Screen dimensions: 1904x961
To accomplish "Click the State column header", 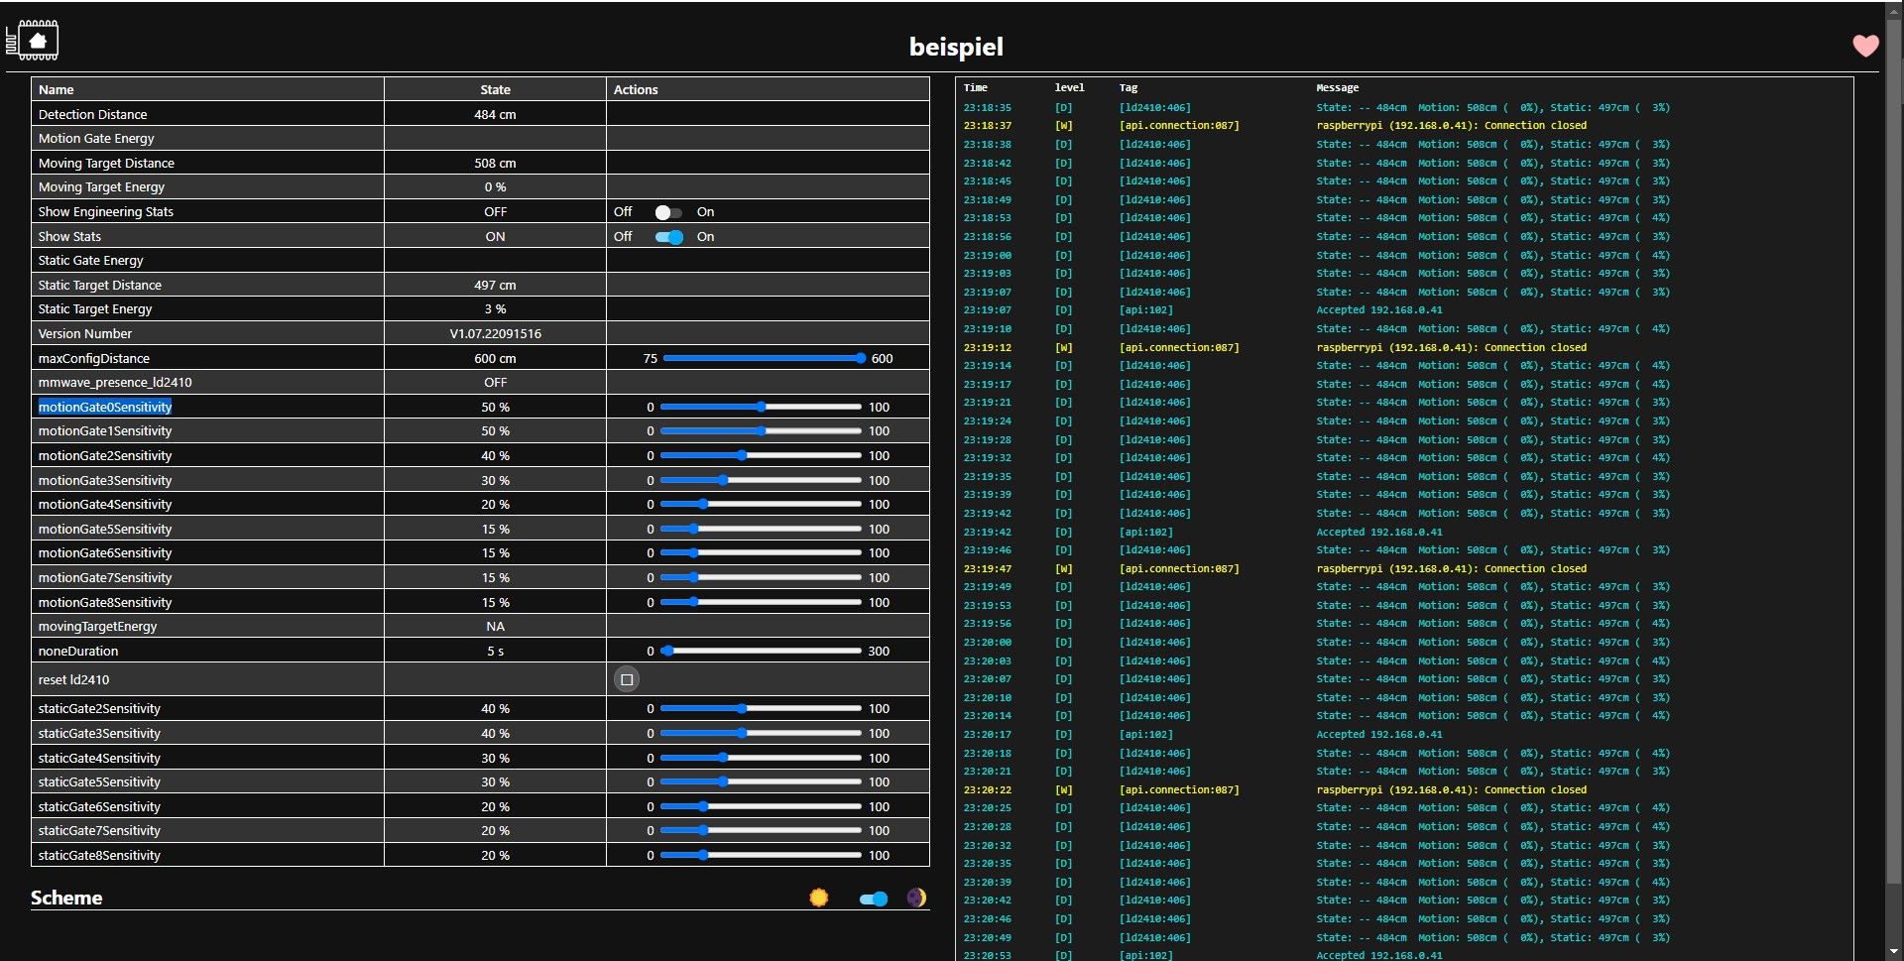I will pos(495,89).
